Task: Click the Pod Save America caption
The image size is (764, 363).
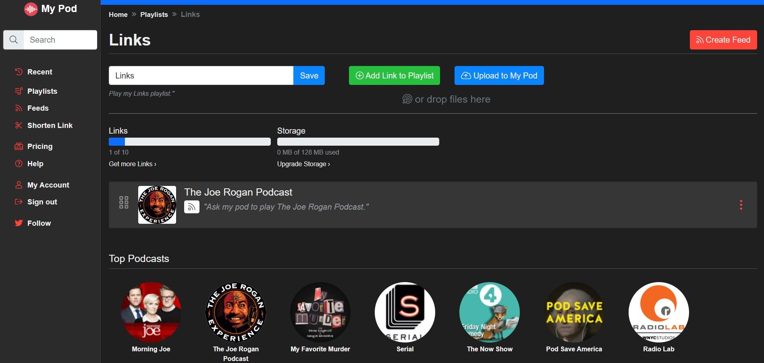Action: tap(574, 349)
